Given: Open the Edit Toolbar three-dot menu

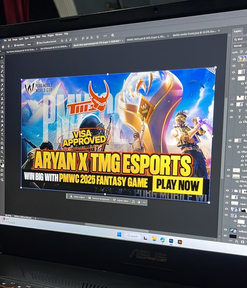Looking at the screenshot, I should point(2,156).
